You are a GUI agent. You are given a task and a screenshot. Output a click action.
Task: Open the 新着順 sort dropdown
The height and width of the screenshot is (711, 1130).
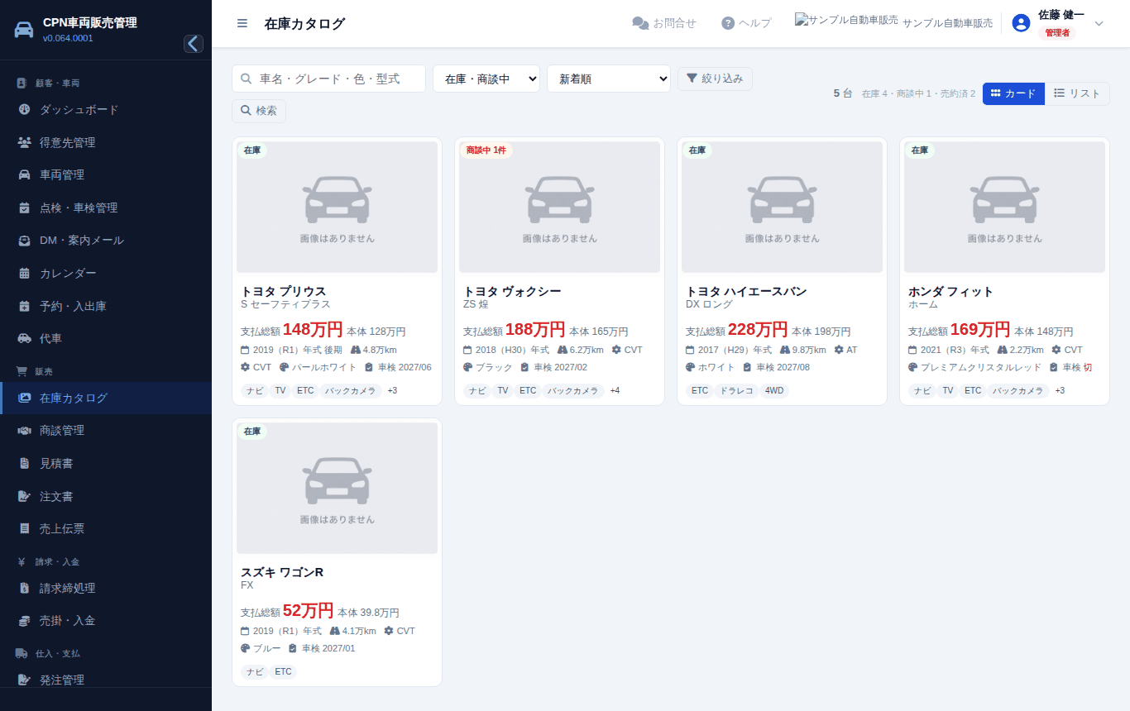[x=609, y=79]
